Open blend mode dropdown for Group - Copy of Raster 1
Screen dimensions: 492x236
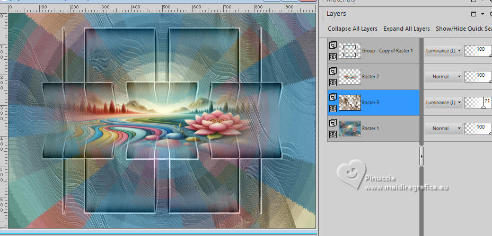click(x=444, y=51)
